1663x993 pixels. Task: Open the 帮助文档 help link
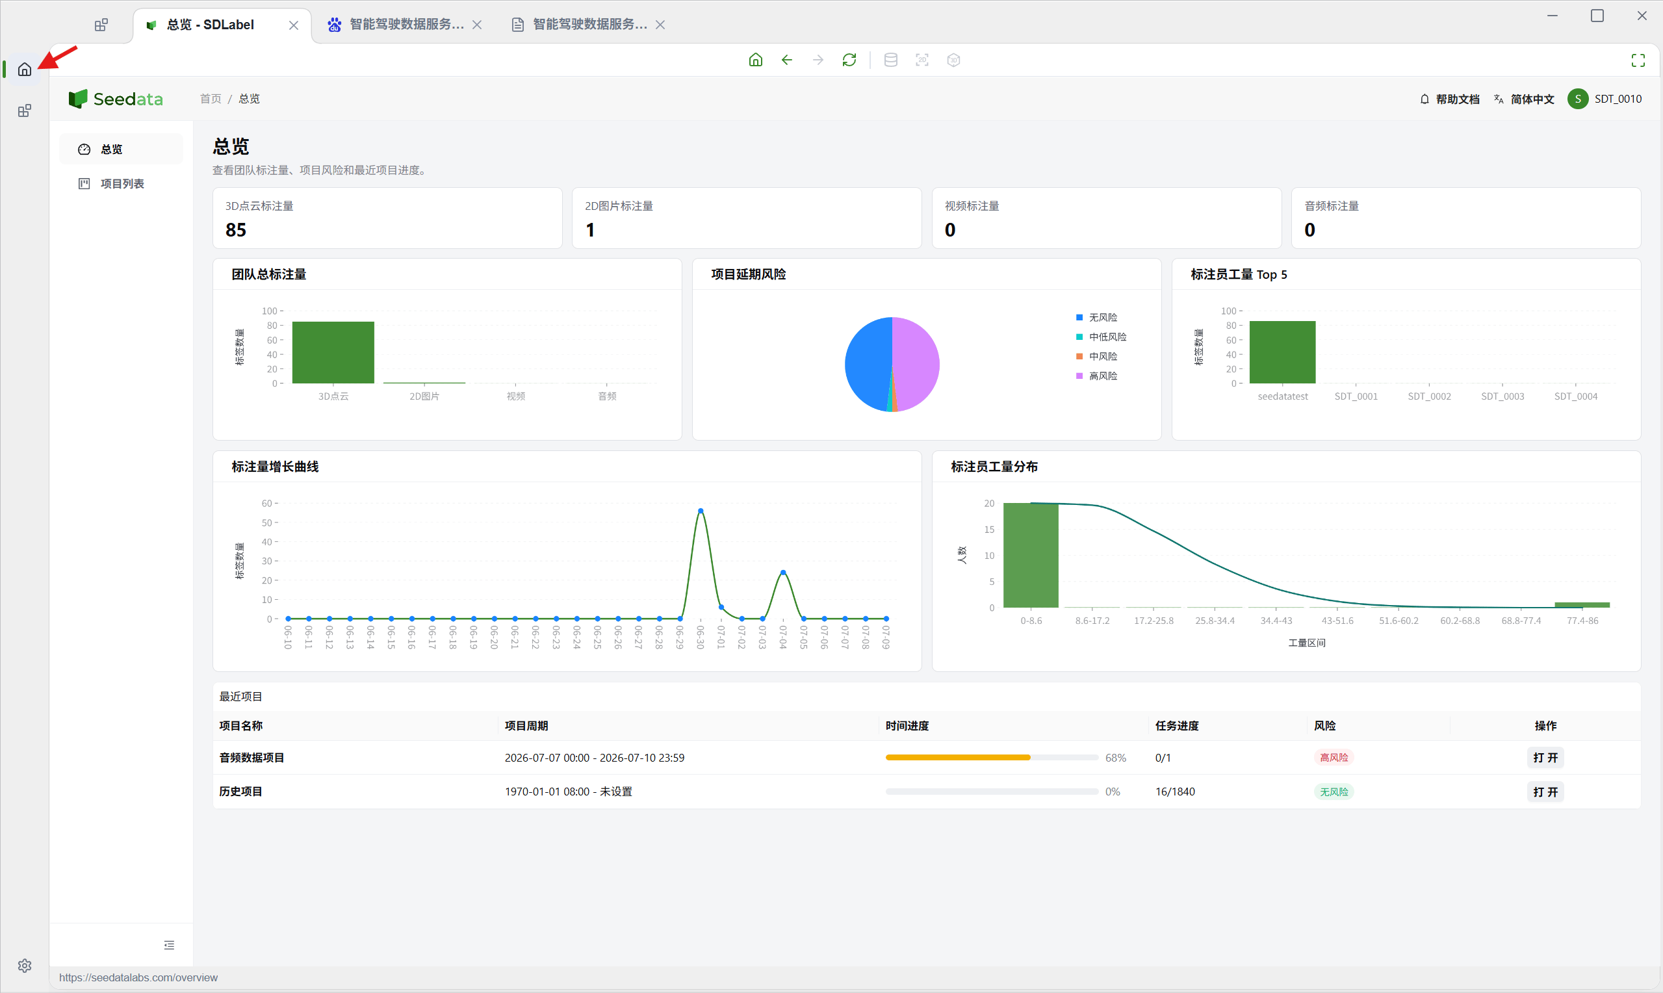pos(1449,99)
